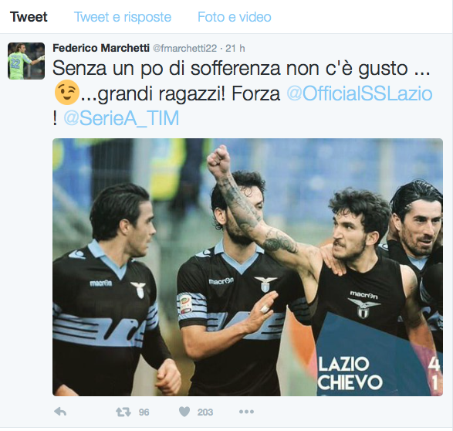Viewport: 453px width, 431px height.
Task: Click the @fmarchetti22 handle
Action: pos(184,48)
